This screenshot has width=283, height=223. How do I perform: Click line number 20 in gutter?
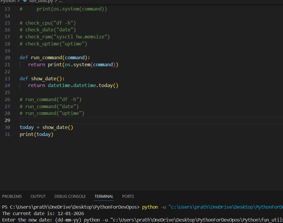tap(8, 57)
